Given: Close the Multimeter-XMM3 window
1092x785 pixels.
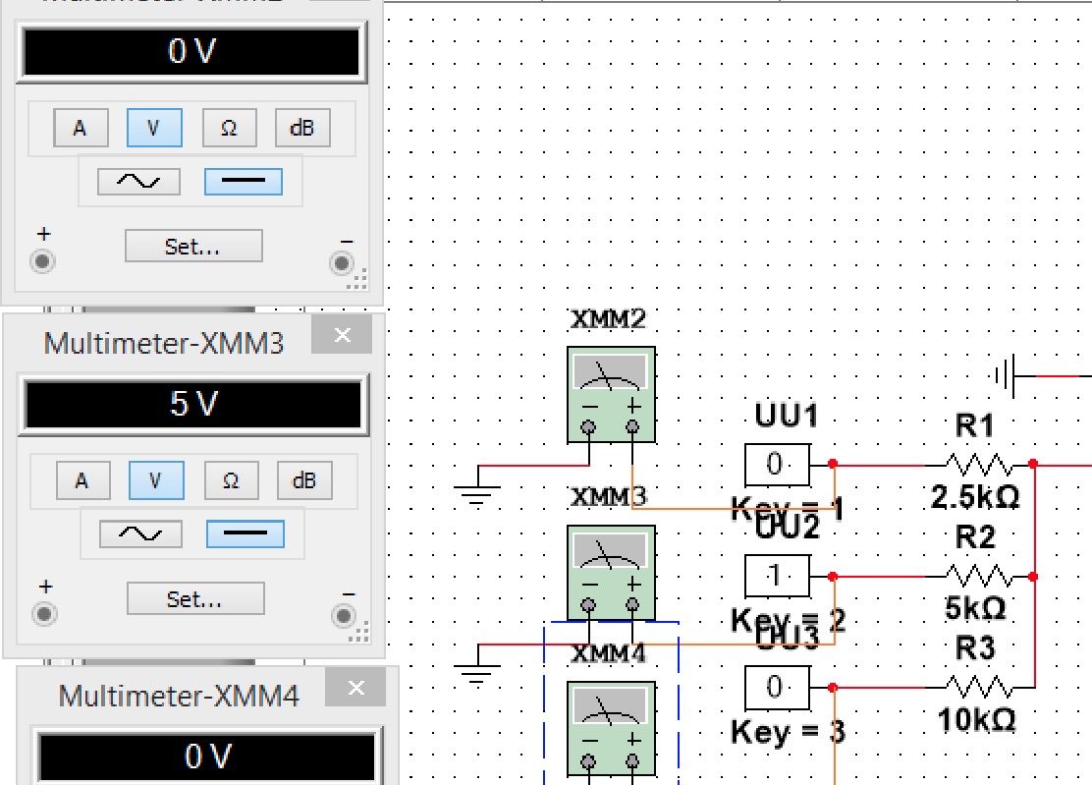Looking at the screenshot, I should coord(342,335).
